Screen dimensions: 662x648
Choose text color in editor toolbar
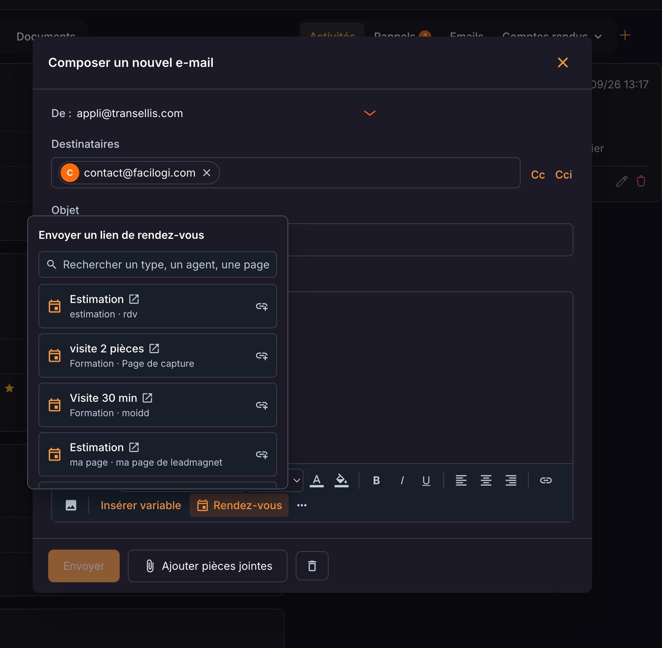click(317, 480)
